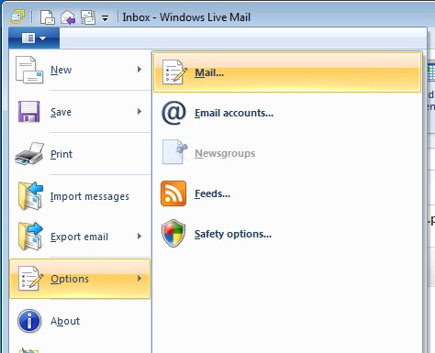The width and height of the screenshot is (435, 353).
Task: Open Email accounts... in submenu
Action: [287, 113]
